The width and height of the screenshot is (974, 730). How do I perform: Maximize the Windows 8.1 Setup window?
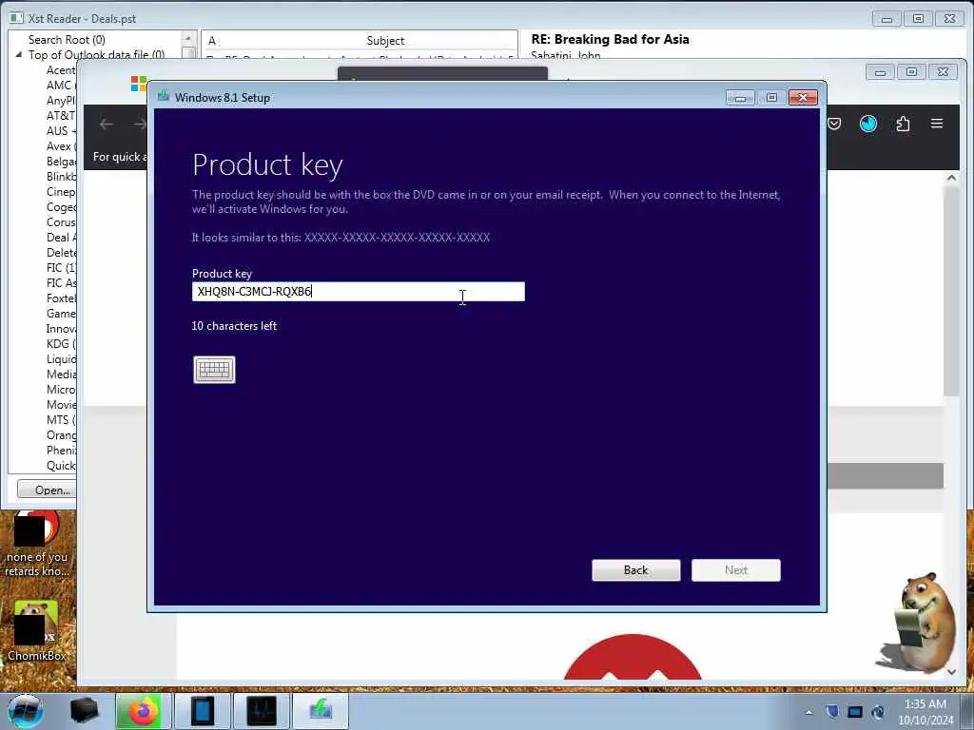pyautogui.click(x=771, y=98)
